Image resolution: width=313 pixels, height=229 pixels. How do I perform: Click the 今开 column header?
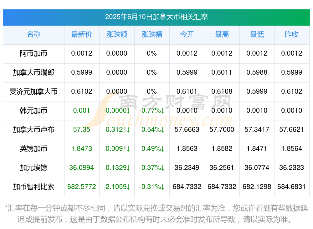point(187,34)
